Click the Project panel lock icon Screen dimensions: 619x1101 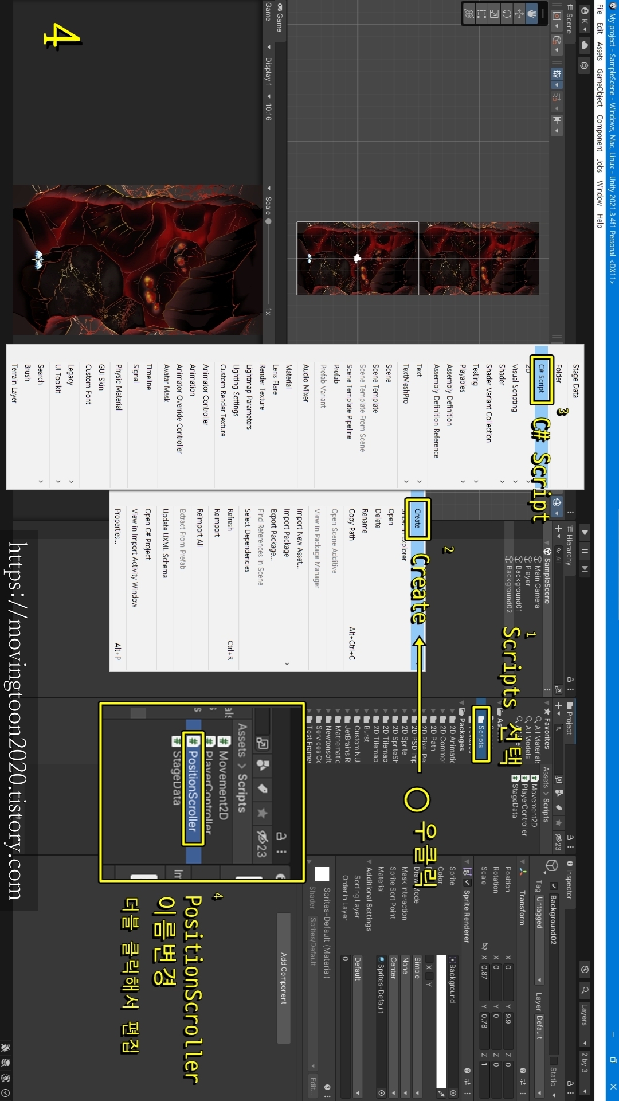click(x=570, y=837)
